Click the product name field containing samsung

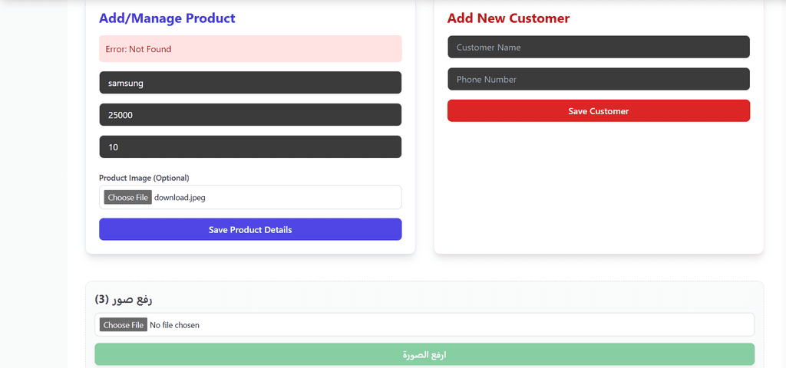point(249,83)
